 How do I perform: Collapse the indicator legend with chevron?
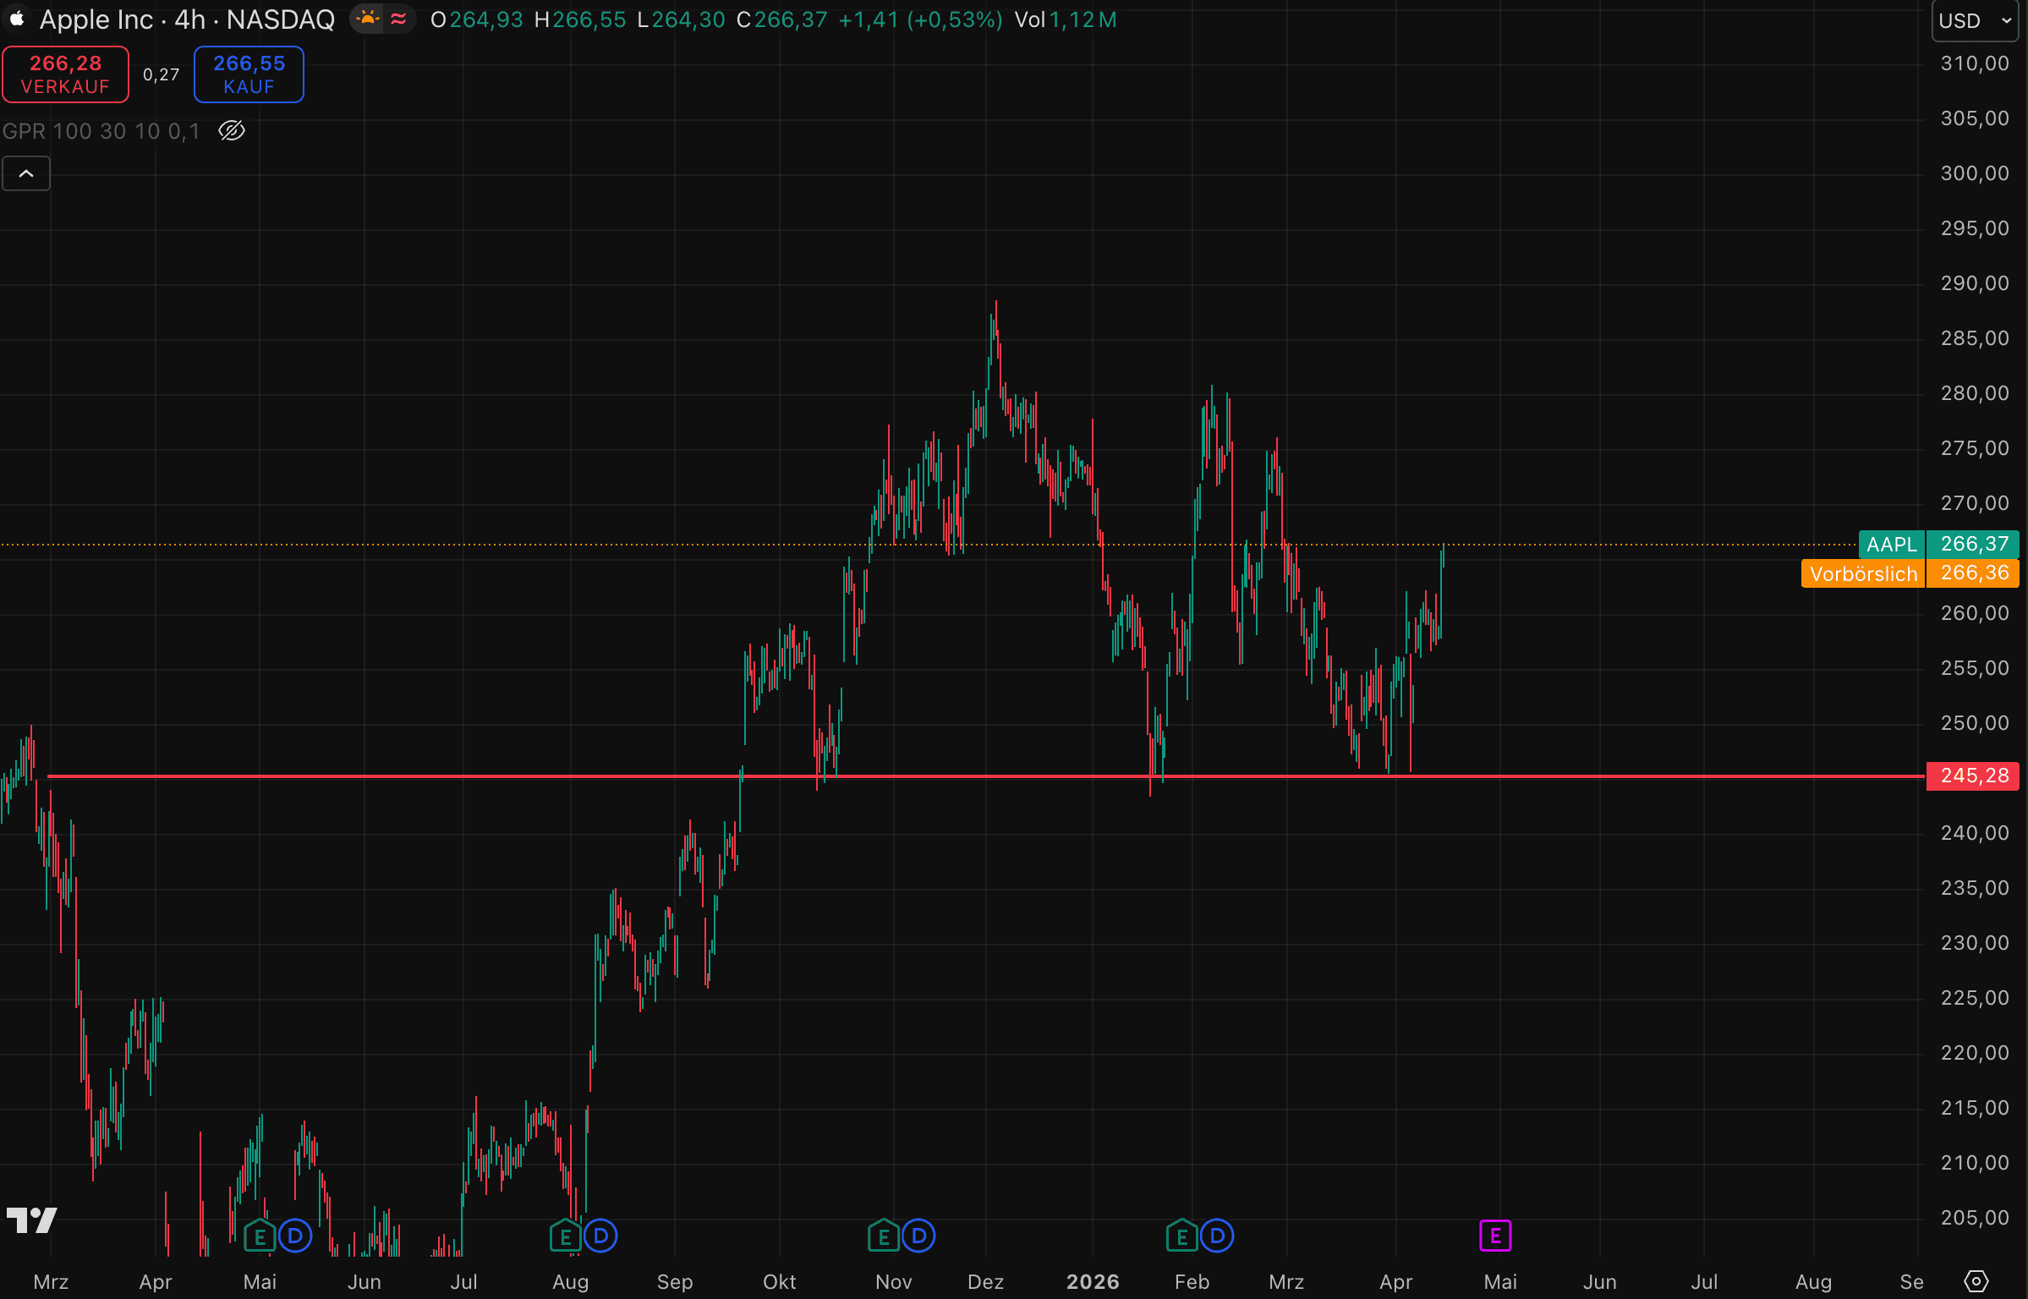click(x=26, y=173)
